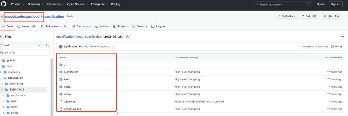This screenshot has width=348, height=116.
Task: Open server folder icon in file list
Action: [61, 94]
